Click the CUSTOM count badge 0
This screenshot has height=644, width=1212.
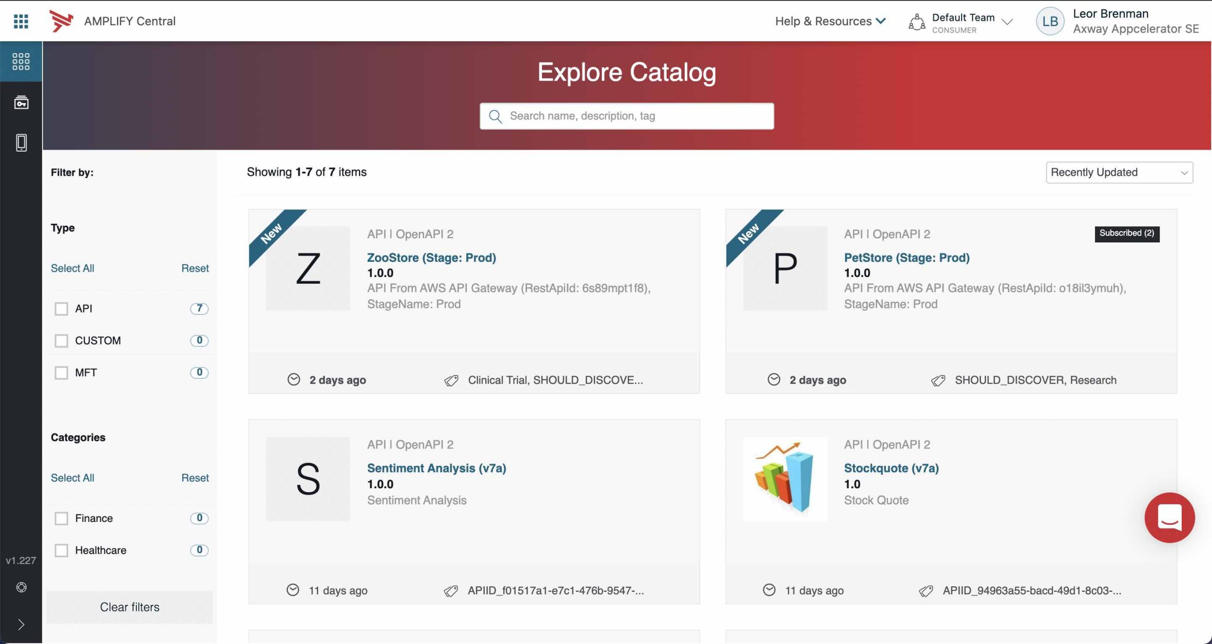(x=199, y=340)
